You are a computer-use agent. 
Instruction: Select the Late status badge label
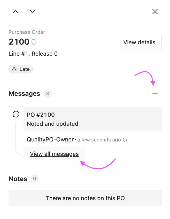(x=25, y=69)
